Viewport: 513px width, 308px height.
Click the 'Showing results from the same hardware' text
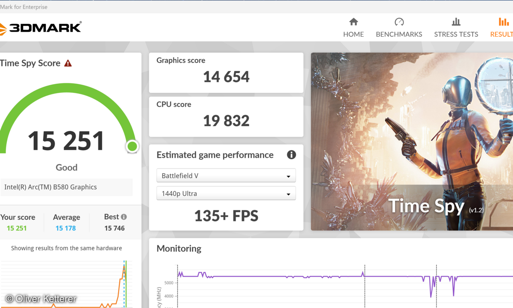(66, 248)
